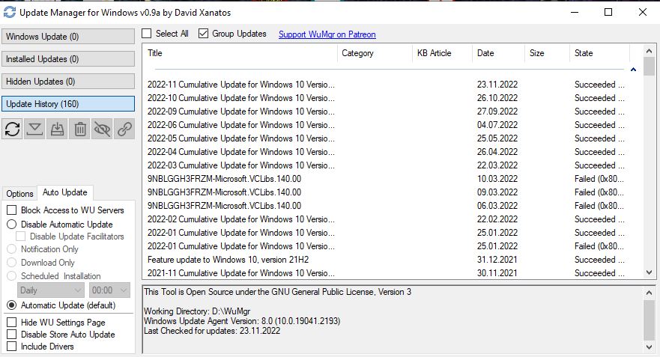Screen dimensions: 660x357
Task: Click the Working Directory D:\WuMgr log line
Action: point(197,311)
